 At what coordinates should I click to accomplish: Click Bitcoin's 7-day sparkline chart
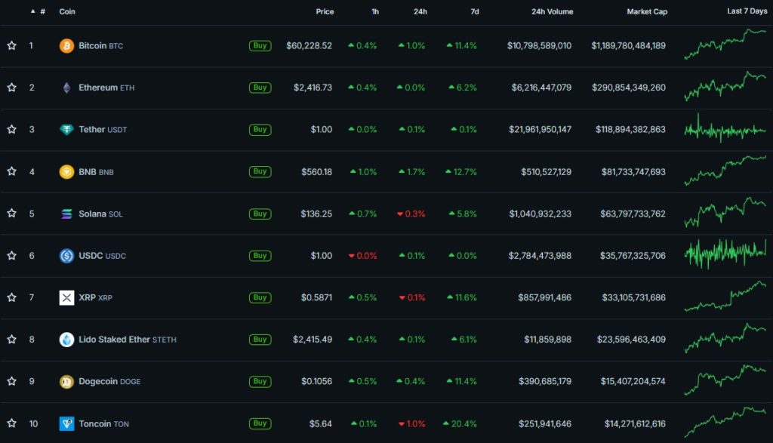[723, 45]
